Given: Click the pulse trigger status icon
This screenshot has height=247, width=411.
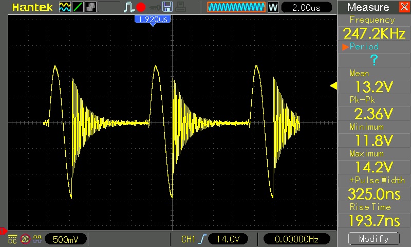Looking at the screenshot, I should click(128, 7).
